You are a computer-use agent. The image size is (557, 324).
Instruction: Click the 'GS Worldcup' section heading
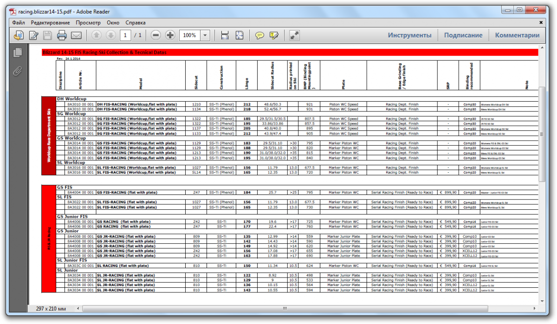coord(71,138)
